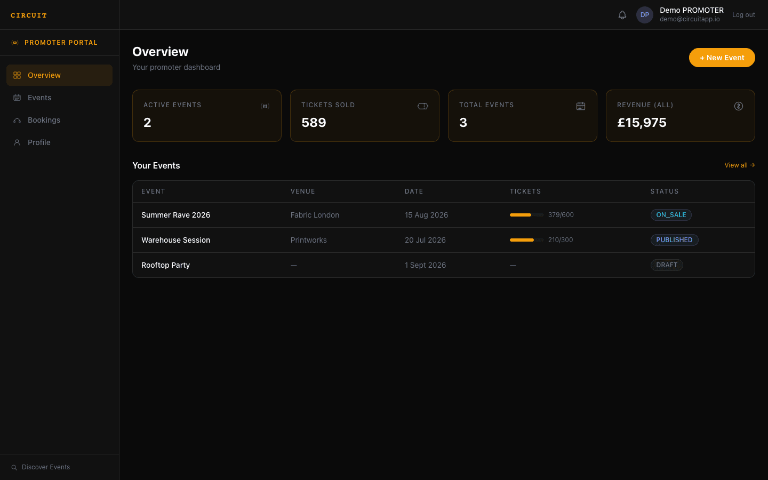Click the Tickets Sold ticket icon

[423, 106]
